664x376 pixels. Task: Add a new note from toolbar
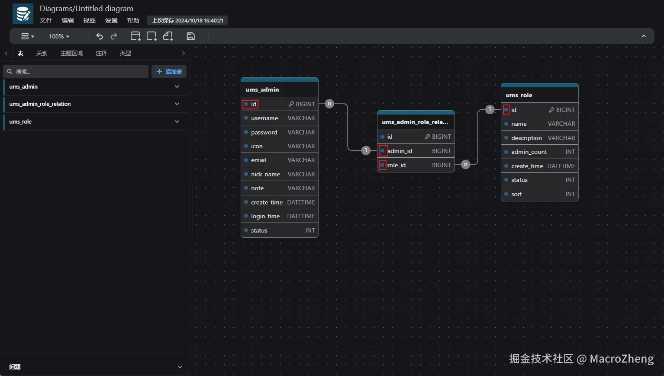tap(168, 36)
